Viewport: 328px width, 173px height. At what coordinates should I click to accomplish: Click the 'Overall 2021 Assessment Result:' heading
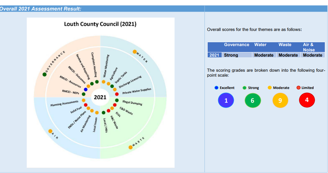tap(40, 9)
